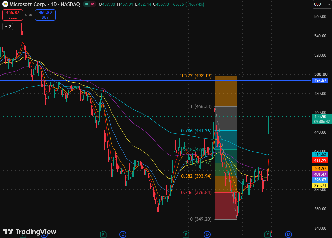Viewport: 332px width, 238px height.
Task: Select the Fibonacci 0.382 (393.94) level label
Action: (x=196, y=176)
